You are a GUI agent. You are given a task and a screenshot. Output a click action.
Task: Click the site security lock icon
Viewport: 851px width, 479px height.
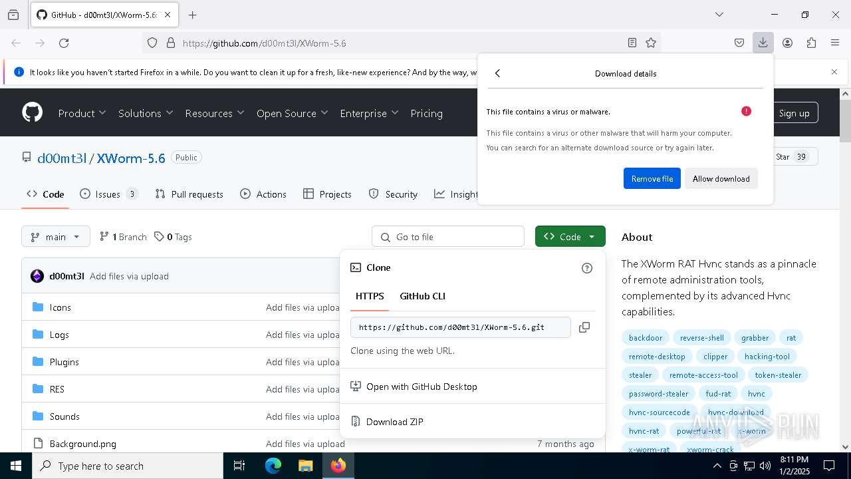tap(171, 43)
